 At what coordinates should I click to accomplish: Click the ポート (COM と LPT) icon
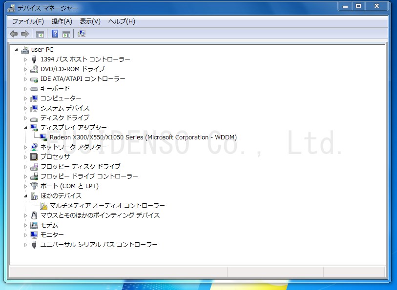[x=34, y=186]
